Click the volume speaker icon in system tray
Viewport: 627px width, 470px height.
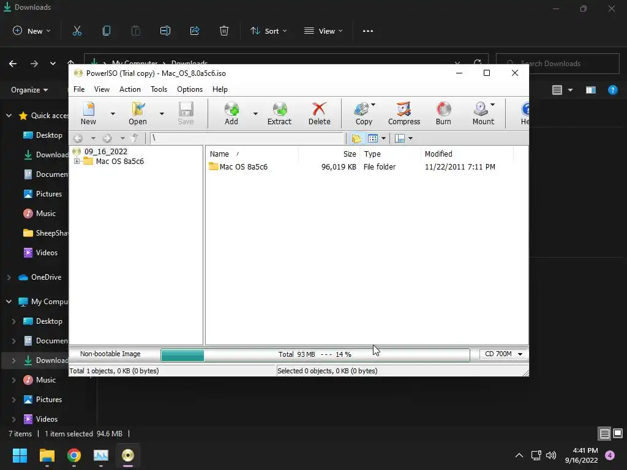pyautogui.click(x=551, y=455)
